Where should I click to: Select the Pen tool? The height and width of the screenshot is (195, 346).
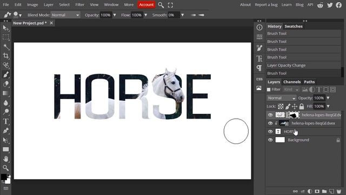(x=6, y=131)
